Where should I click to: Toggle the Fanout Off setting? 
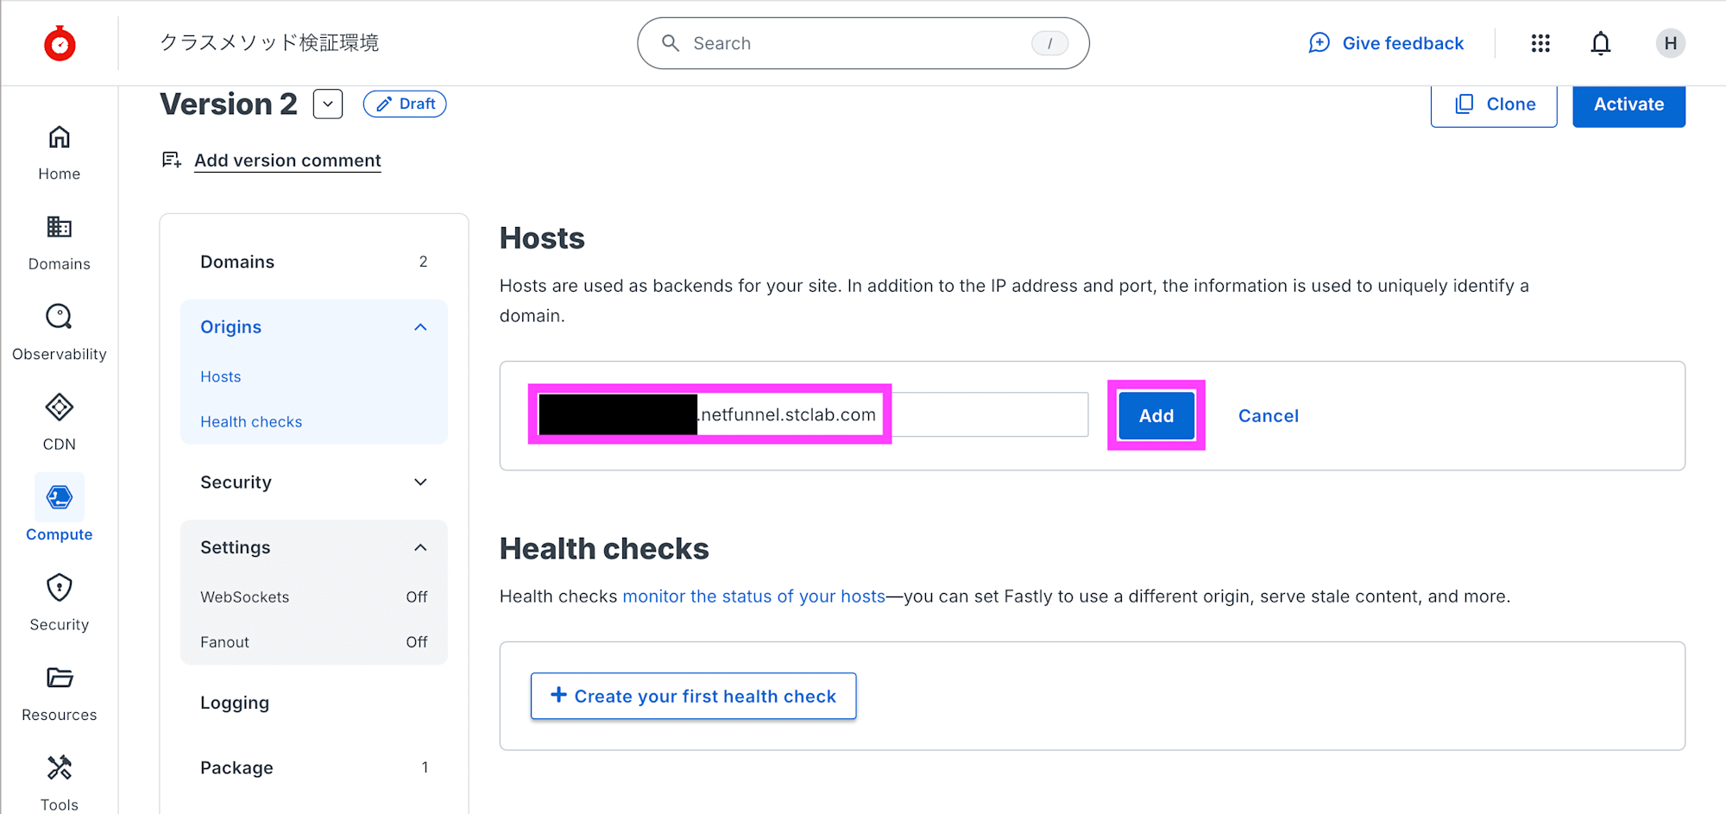416,642
